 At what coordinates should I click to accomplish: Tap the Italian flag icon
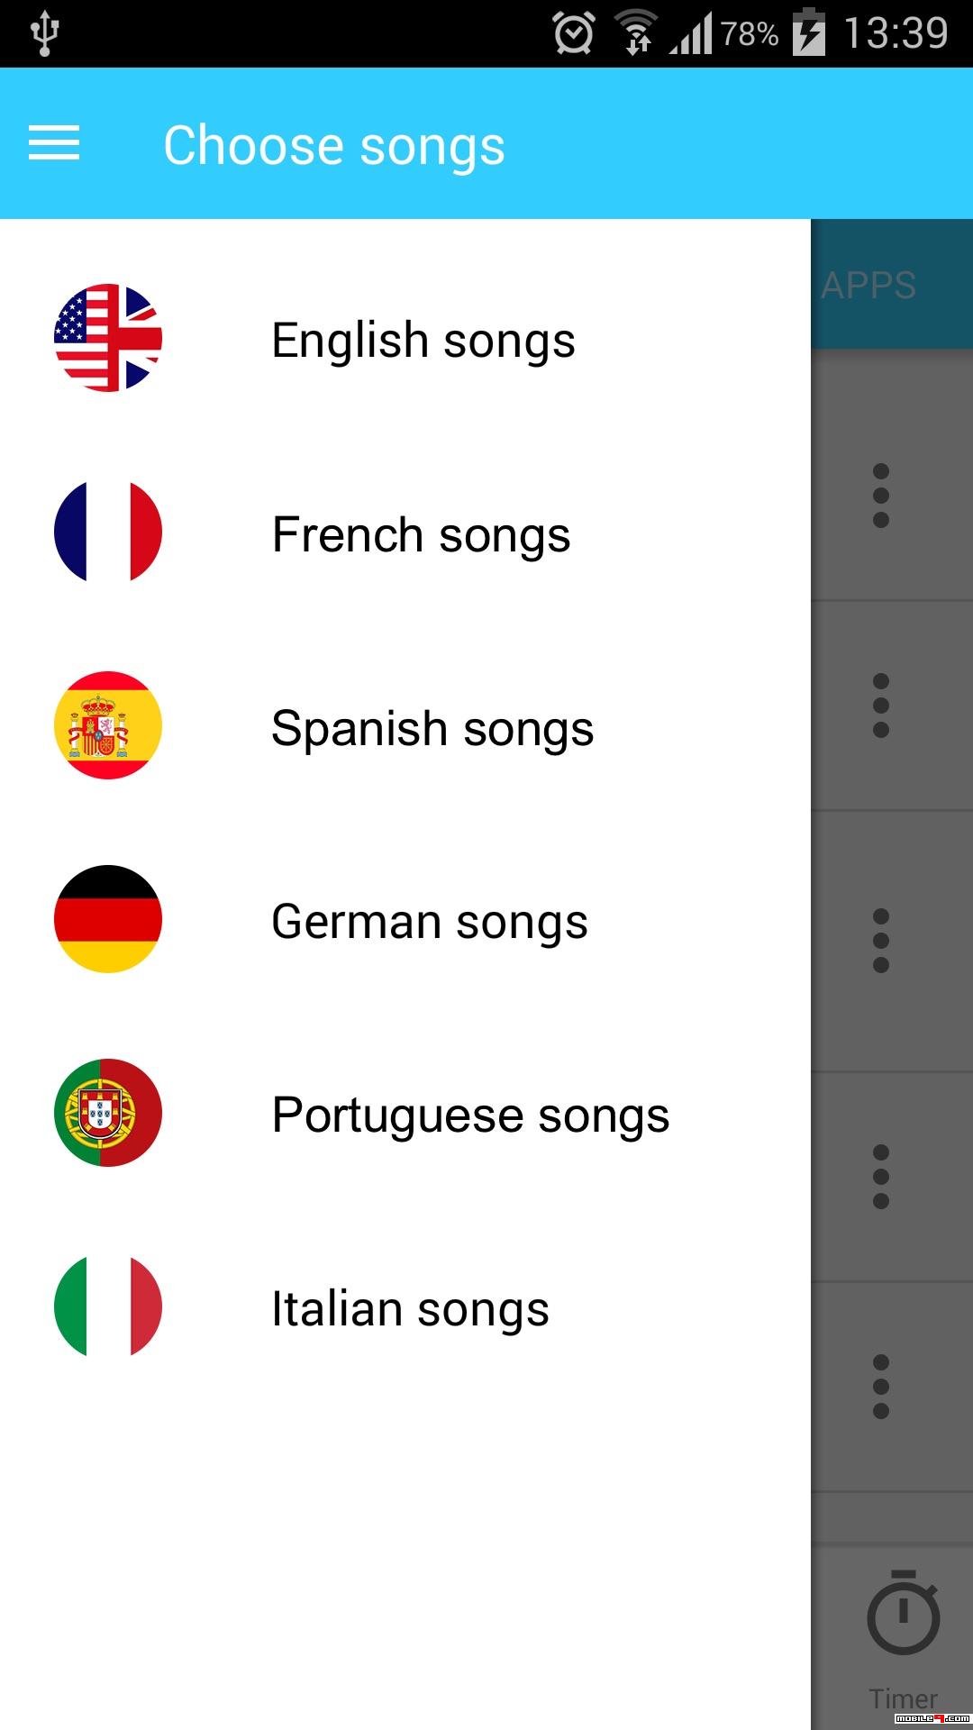point(108,1307)
